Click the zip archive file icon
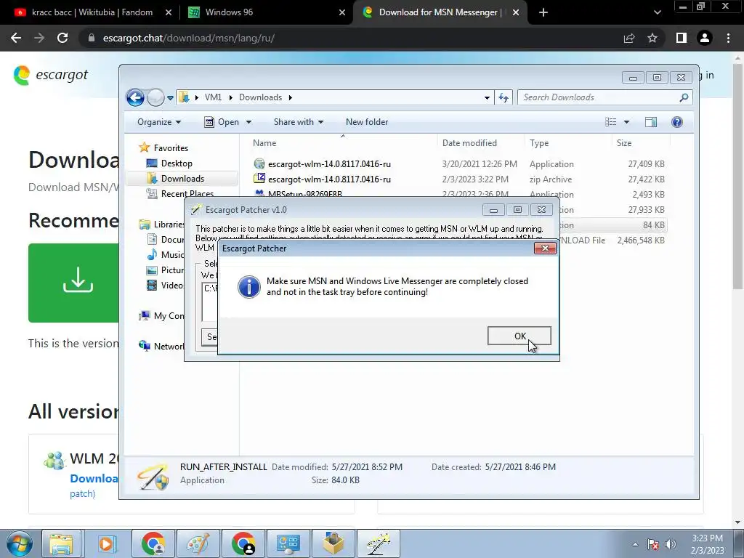Image resolution: width=744 pixels, height=558 pixels. [x=259, y=179]
